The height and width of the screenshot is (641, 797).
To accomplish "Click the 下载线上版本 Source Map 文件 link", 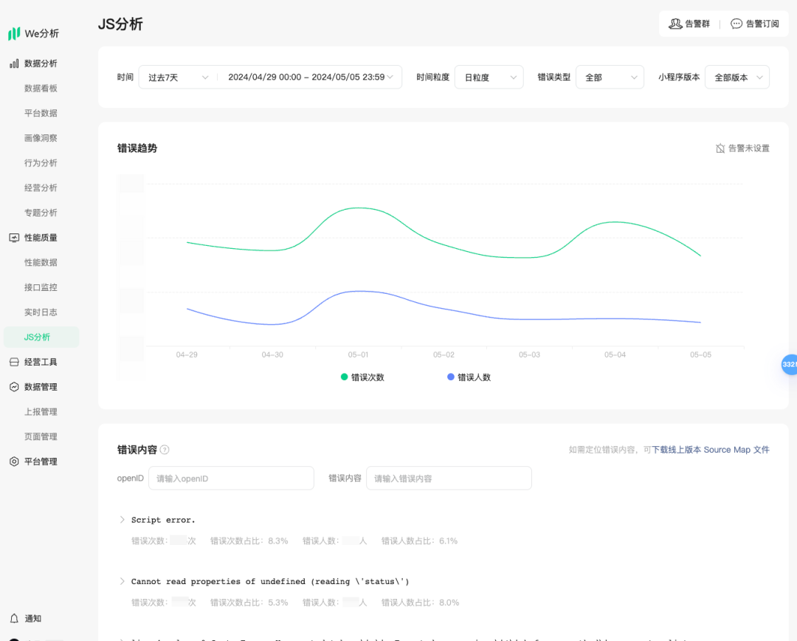I will [711, 450].
